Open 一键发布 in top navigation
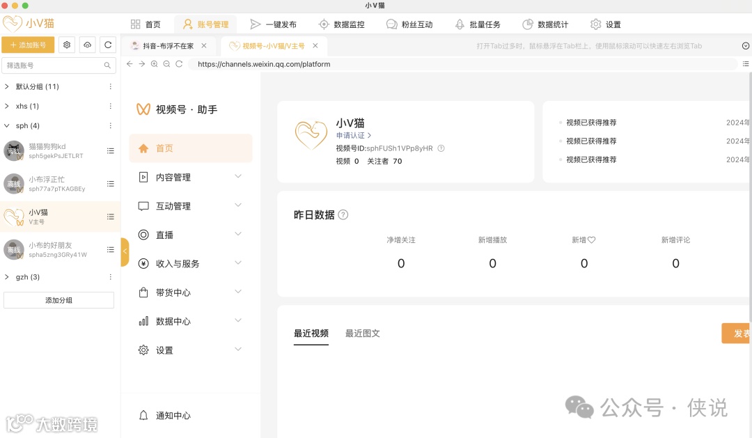 pyautogui.click(x=274, y=24)
